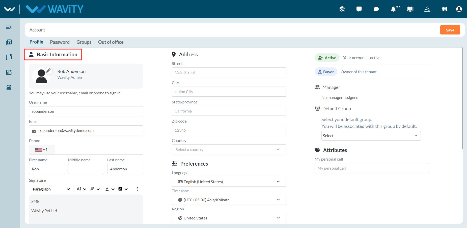Click the 'No manager assigned' text

(x=340, y=98)
